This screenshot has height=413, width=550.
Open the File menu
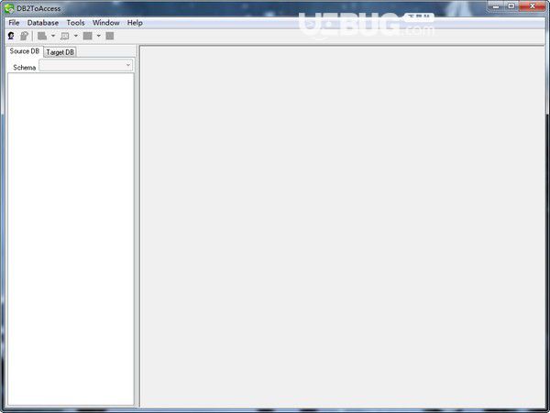[x=14, y=23]
